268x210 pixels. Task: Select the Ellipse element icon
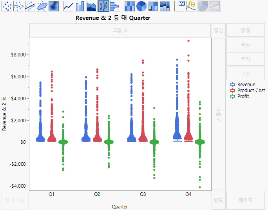tap(42, 6)
